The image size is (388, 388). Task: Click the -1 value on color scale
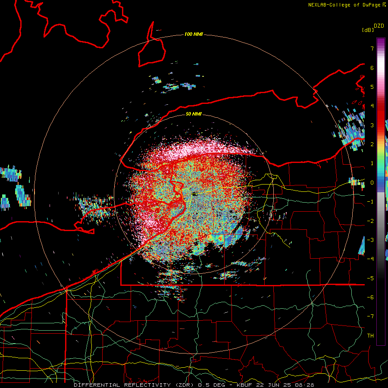point(370,202)
